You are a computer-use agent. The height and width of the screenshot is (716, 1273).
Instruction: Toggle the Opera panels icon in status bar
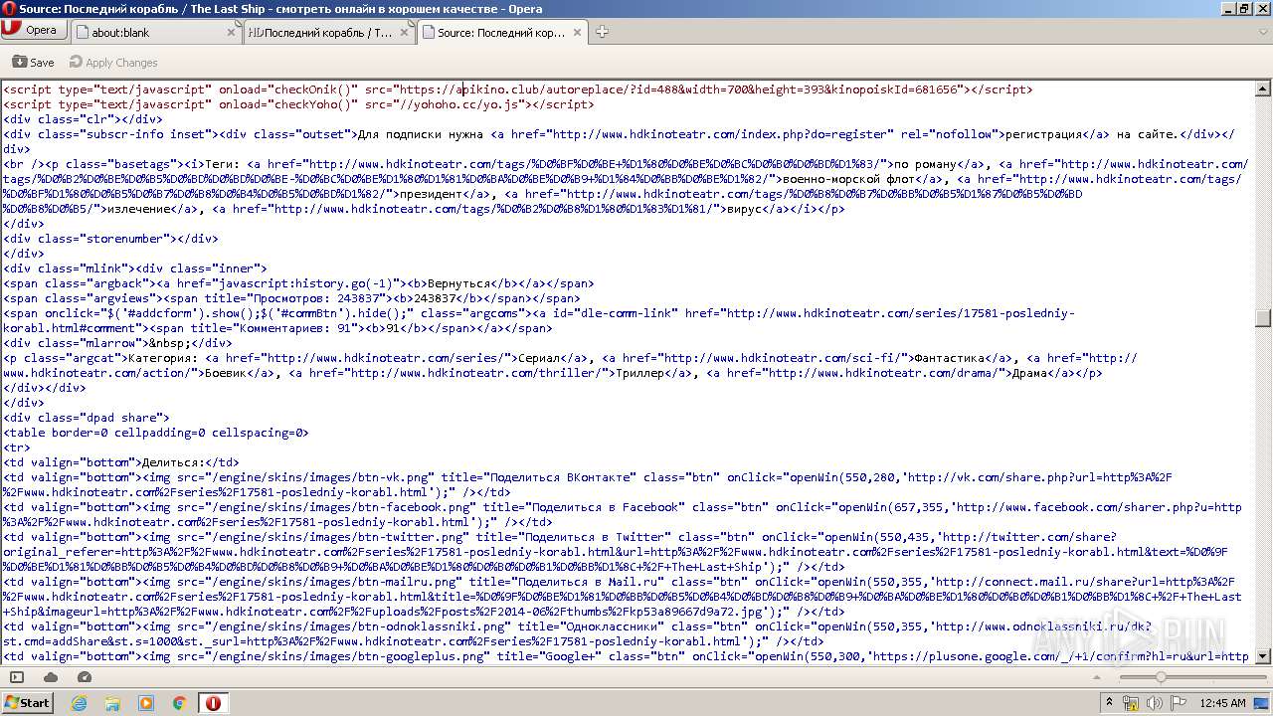(17, 677)
